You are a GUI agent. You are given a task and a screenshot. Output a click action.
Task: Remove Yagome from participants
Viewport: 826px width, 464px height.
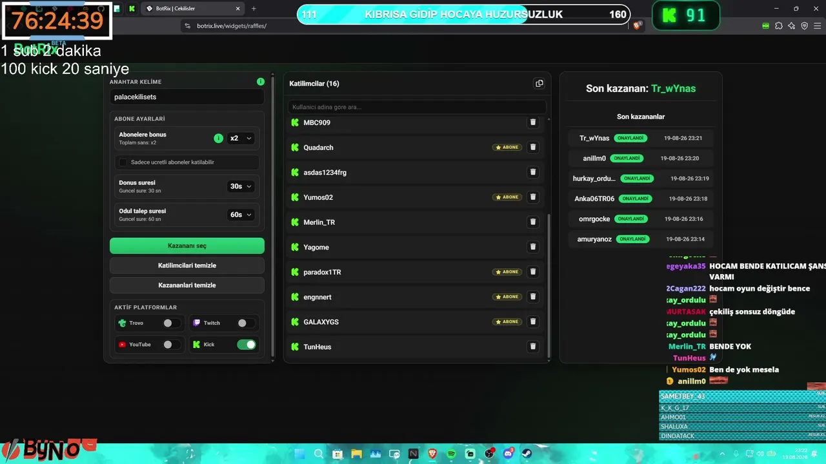[533, 247]
